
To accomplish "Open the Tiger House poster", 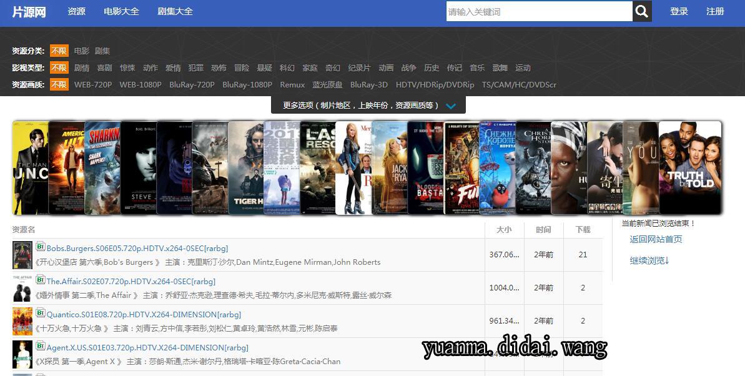I will pyautogui.click(x=245, y=168).
